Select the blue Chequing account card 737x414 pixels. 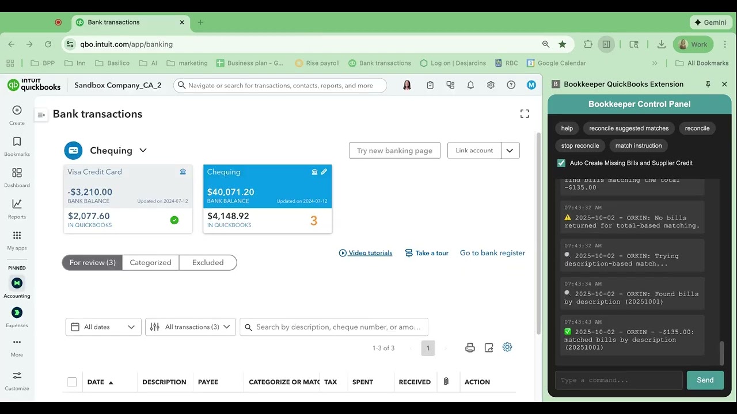(x=267, y=199)
